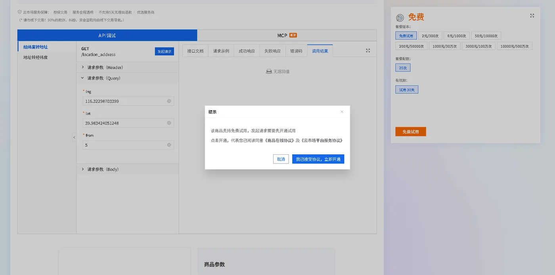Select the 3000元/100万次 package
Image resolution: width=555 pixels, height=275 pixels.
point(478,46)
